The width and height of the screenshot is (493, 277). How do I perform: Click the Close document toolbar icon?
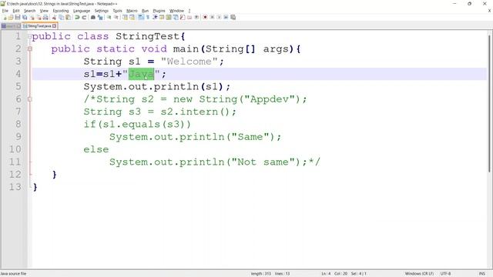click(32, 17)
